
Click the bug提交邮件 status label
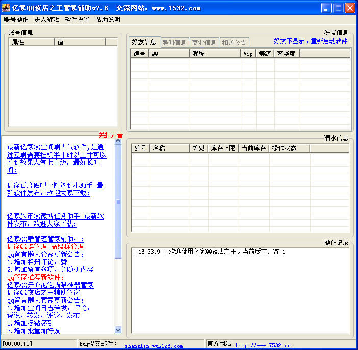(98, 343)
